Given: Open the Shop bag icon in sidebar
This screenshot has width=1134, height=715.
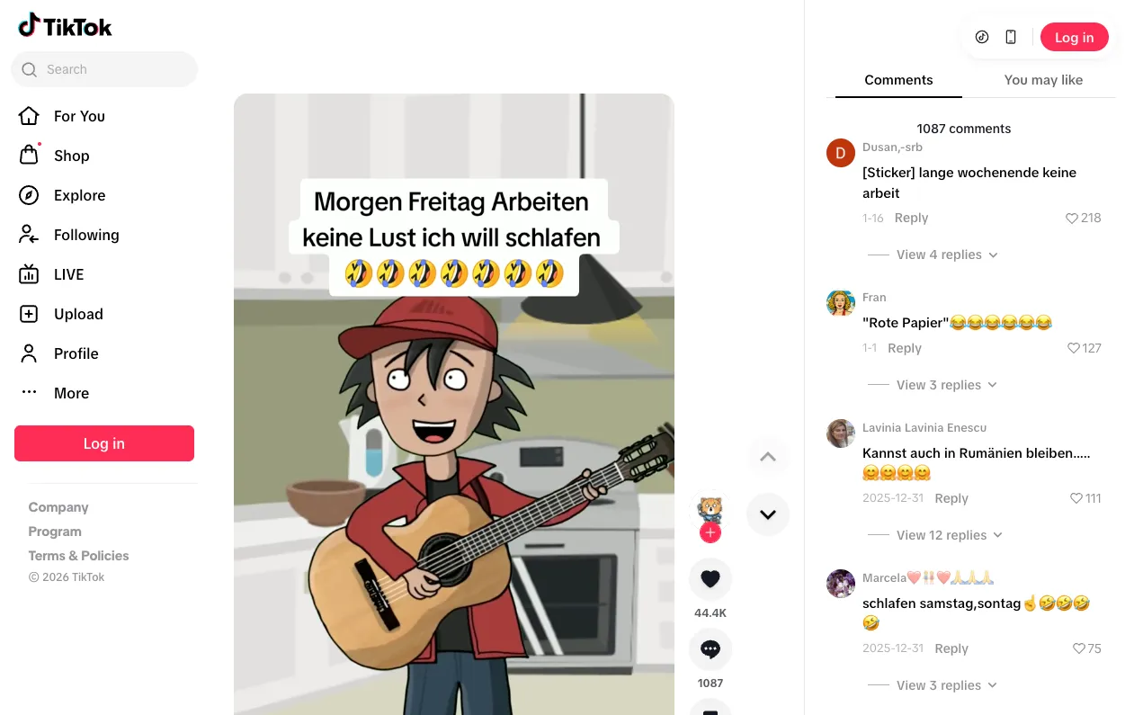Looking at the screenshot, I should [x=29, y=156].
